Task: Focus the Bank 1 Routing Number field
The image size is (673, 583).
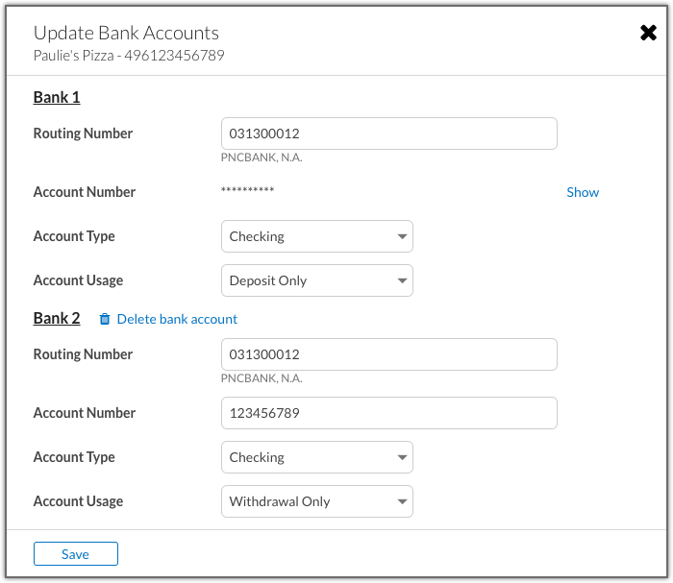Action: tap(389, 134)
